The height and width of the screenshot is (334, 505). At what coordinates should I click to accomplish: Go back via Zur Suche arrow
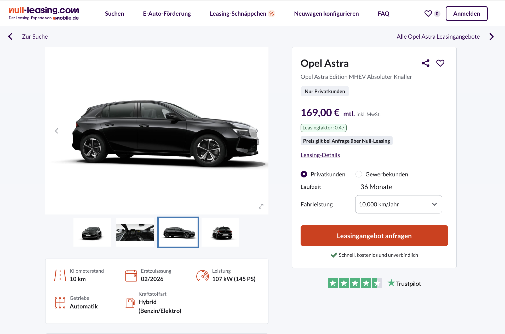tap(10, 37)
